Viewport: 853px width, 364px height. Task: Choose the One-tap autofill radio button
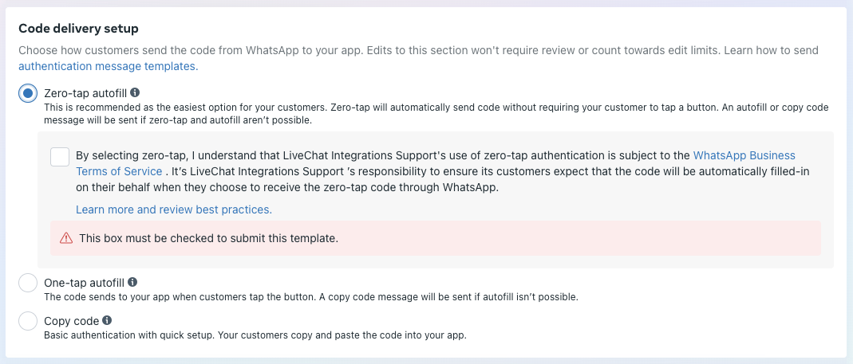tap(28, 283)
